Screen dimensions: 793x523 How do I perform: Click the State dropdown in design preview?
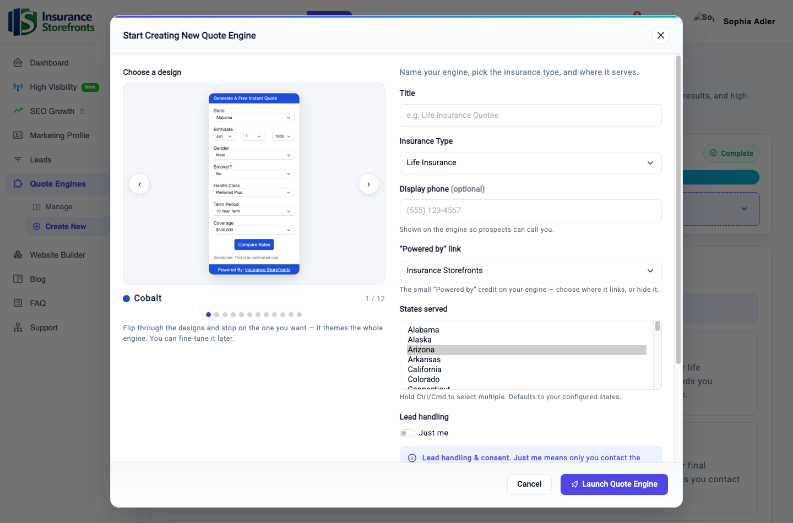[x=254, y=118]
